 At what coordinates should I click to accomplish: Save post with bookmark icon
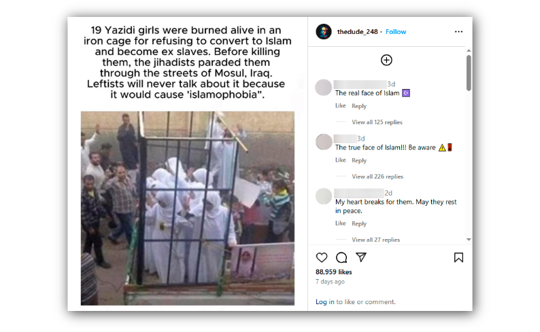tap(458, 257)
